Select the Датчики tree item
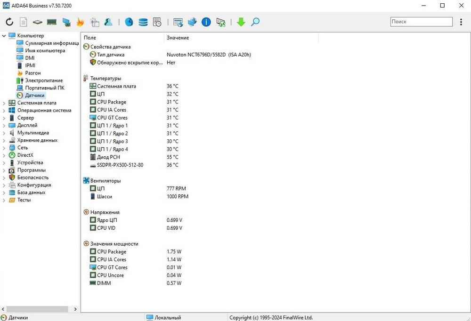471x321 pixels. (34, 96)
